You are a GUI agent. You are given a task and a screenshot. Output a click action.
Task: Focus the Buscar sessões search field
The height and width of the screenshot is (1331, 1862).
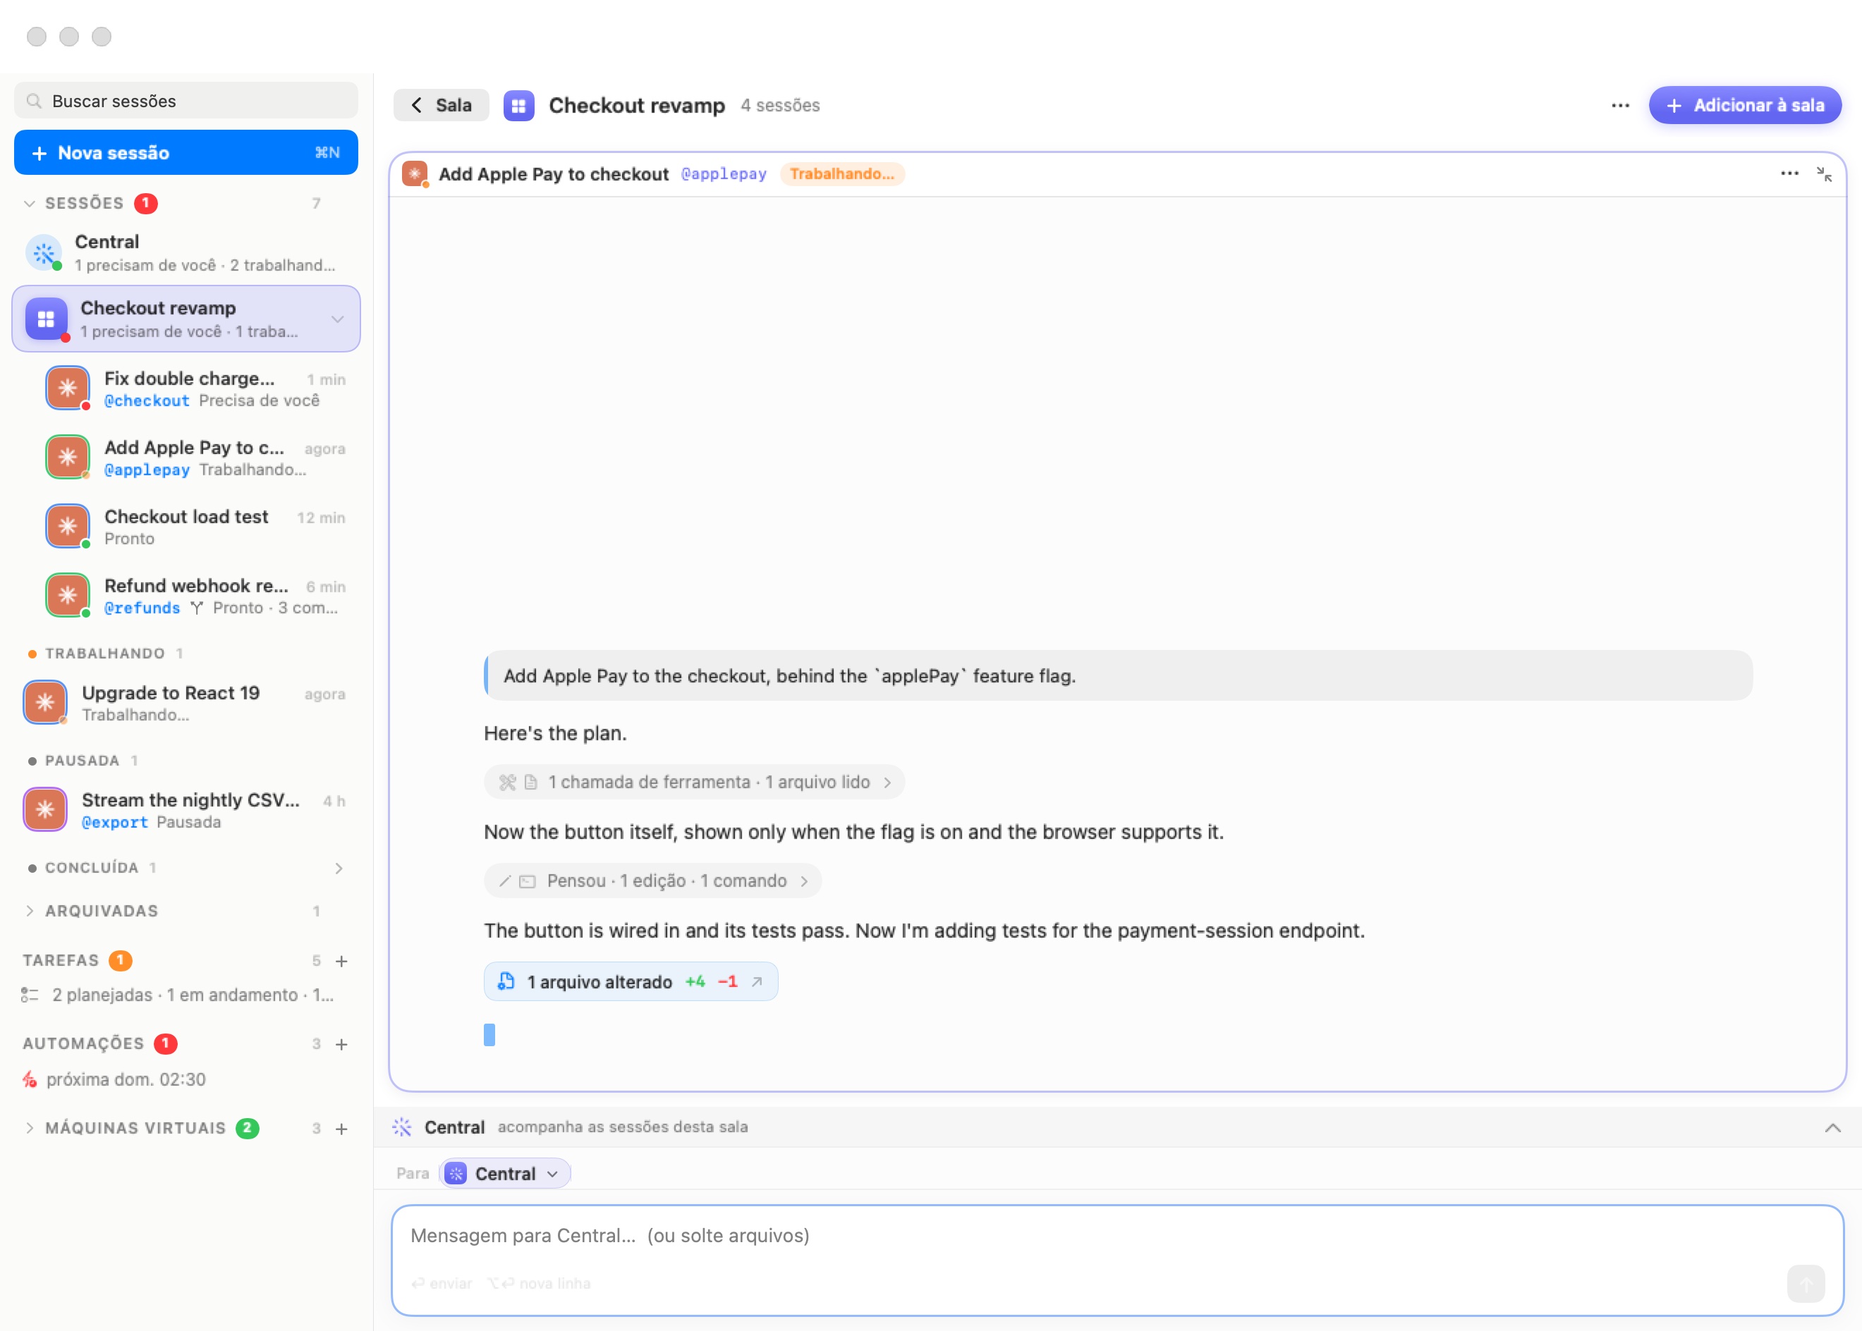(186, 101)
